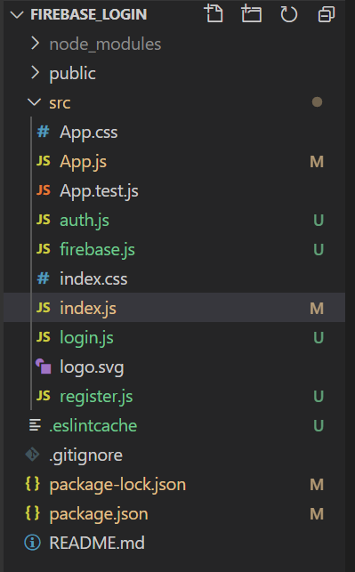Click the README.md info icon
355x572 pixels.
tap(32, 543)
